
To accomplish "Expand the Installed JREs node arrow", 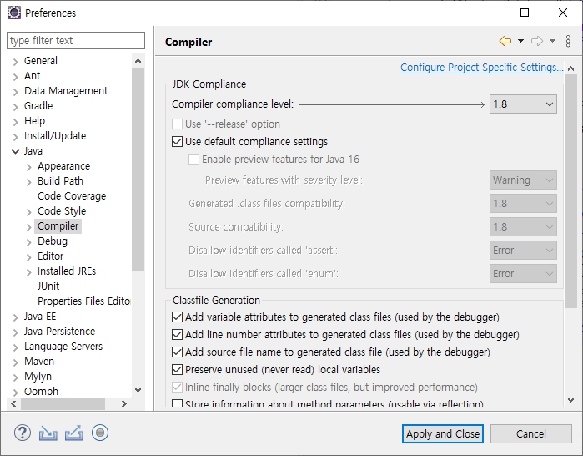I will coord(29,272).
